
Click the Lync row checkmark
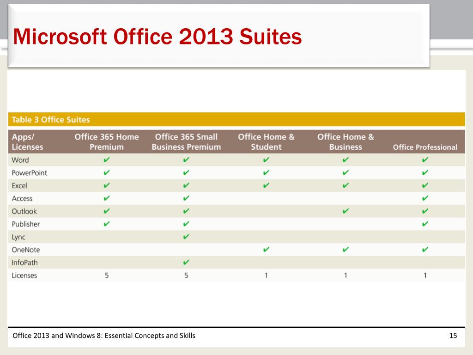tap(186, 236)
